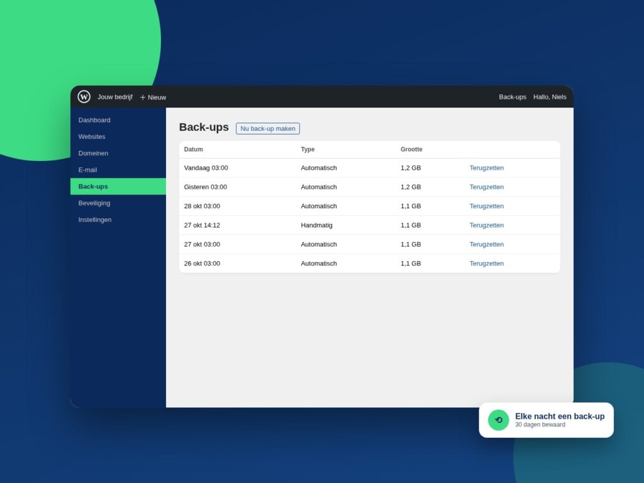Go to Dashboard in sidebar
Viewport: 644px width, 483px height.
(118, 120)
